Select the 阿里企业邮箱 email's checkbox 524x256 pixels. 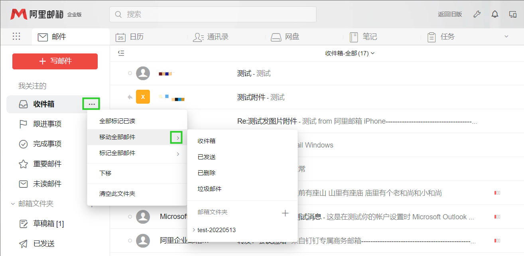tap(130, 240)
